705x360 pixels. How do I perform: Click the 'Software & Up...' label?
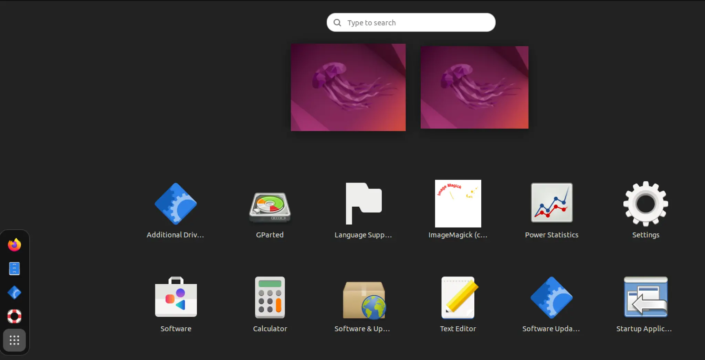click(362, 329)
